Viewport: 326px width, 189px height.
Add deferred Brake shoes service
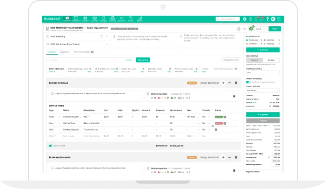[89, 72]
